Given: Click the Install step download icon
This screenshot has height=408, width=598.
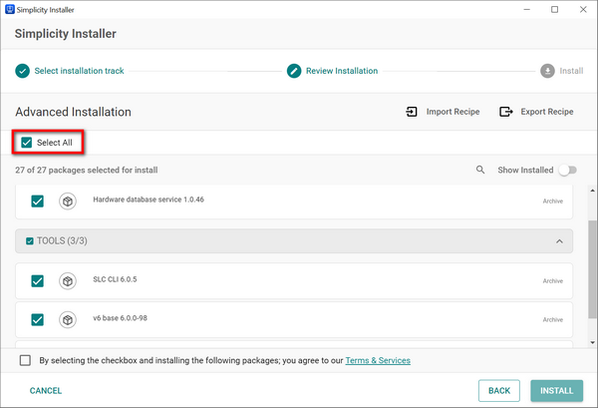Looking at the screenshot, I should tap(547, 71).
